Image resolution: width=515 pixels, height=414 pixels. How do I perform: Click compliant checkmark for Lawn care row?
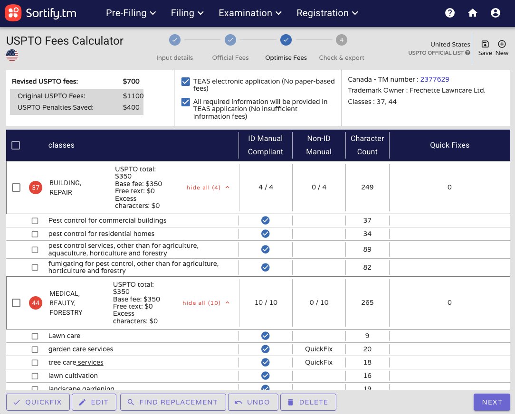point(266,336)
